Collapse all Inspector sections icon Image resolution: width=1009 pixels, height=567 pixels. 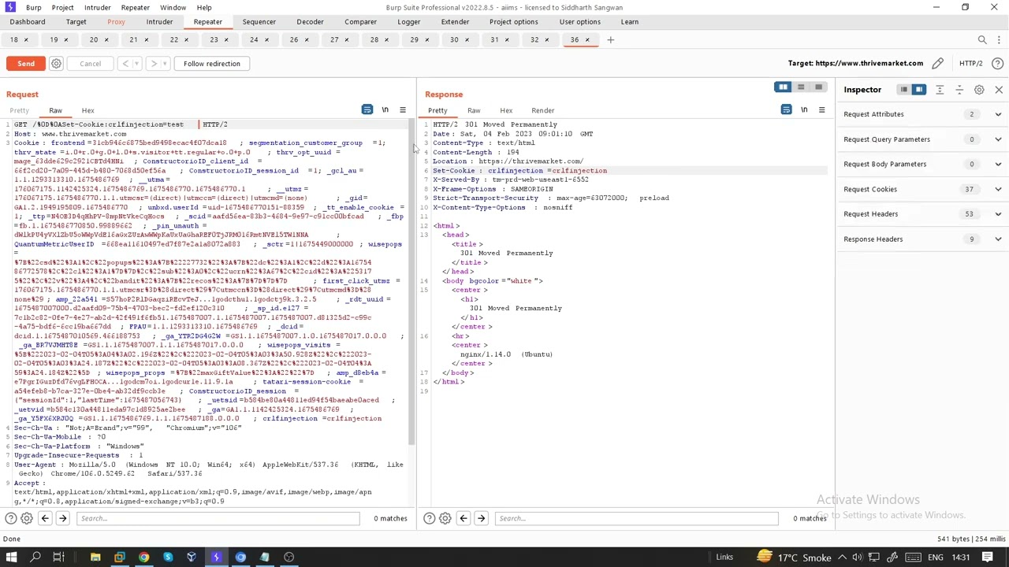point(959,90)
